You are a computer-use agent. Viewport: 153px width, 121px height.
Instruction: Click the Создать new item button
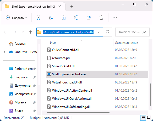click(16, 18)
